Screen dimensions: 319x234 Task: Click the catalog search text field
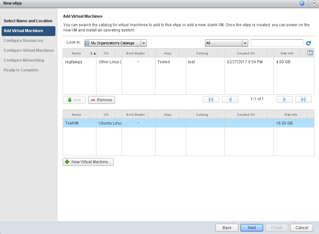click(277, 43)
